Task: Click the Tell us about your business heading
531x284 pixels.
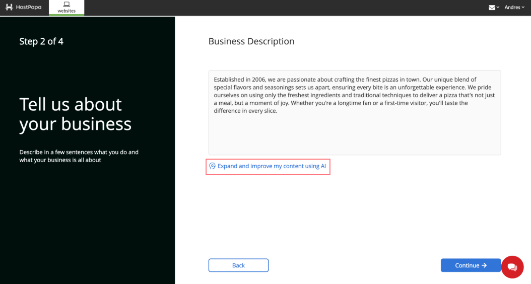Action: point(75,114)
